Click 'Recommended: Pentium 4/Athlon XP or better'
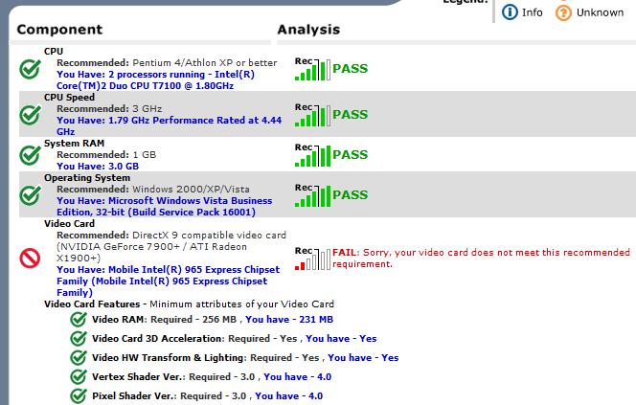The width and height of the screenshot is (636, 405). (167, 63)
